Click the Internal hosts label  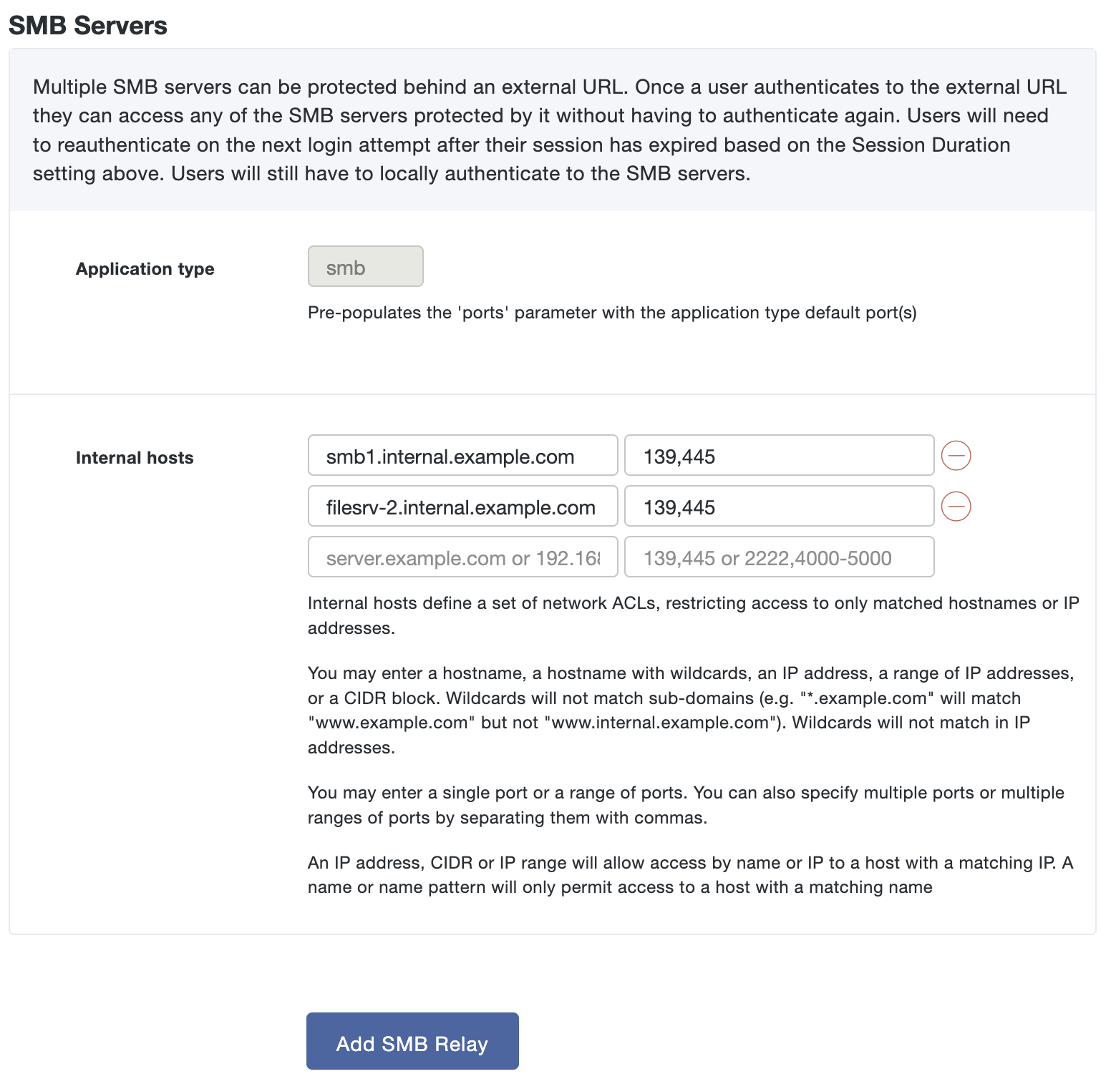tap(134, 457)
